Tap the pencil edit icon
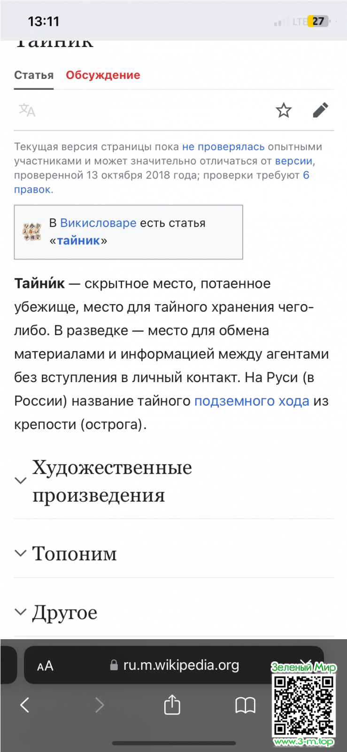Screen dimensions: 347x752 320,110
